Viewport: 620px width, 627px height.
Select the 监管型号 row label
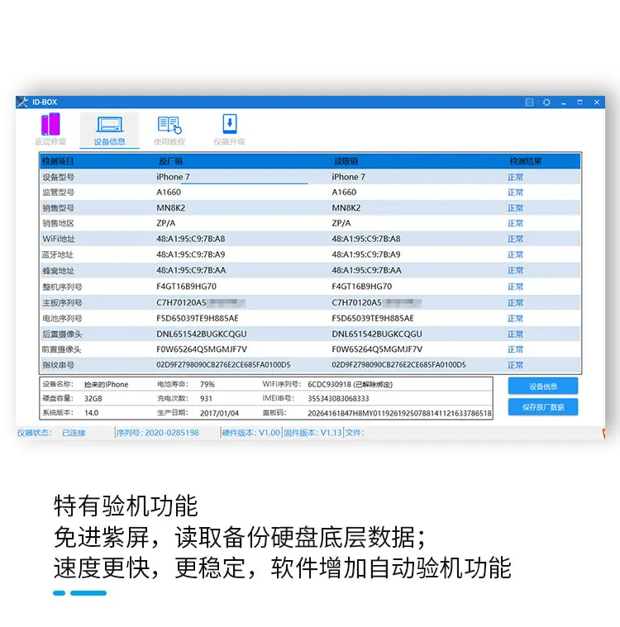tap(59, 192)
